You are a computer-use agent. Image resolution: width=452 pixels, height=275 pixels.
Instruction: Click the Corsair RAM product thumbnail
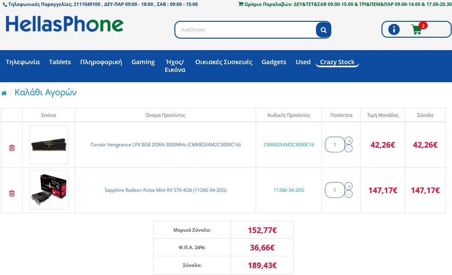(49, 145)
